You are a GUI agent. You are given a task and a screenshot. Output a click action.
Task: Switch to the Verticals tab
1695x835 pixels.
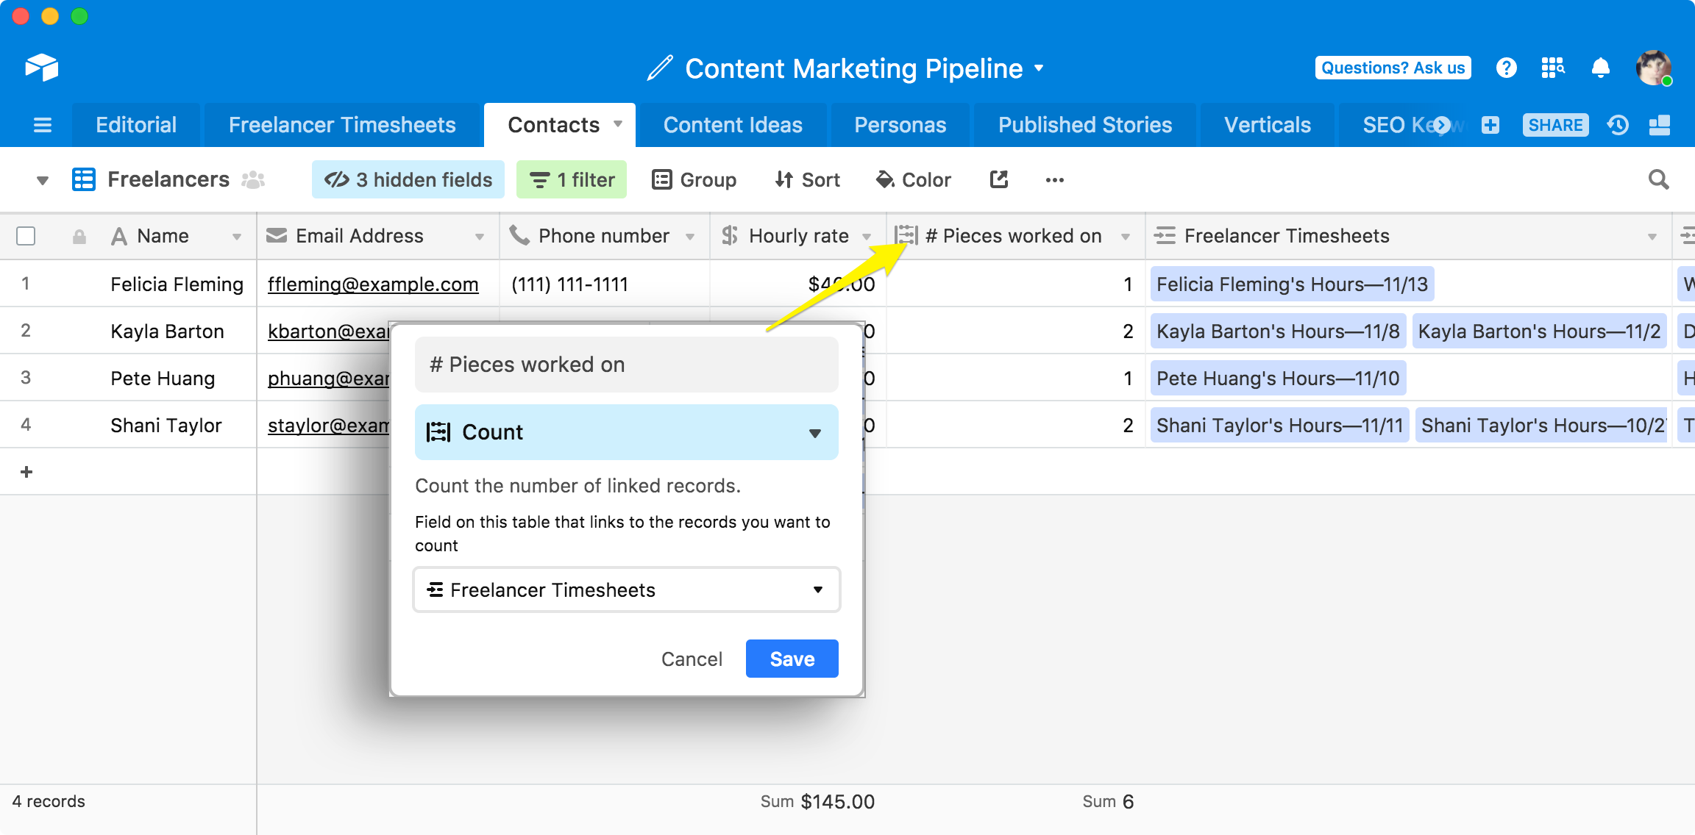(x=1268, y=125)
